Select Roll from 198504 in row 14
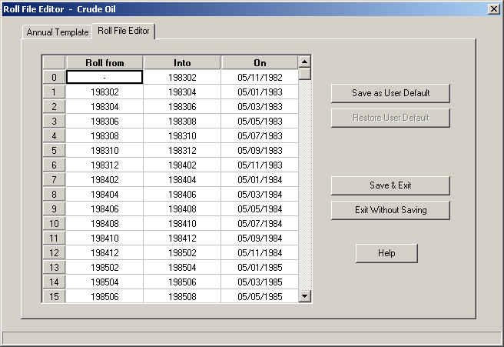The height and width of the screenshot is (347, 504). (x=104, y=282)
